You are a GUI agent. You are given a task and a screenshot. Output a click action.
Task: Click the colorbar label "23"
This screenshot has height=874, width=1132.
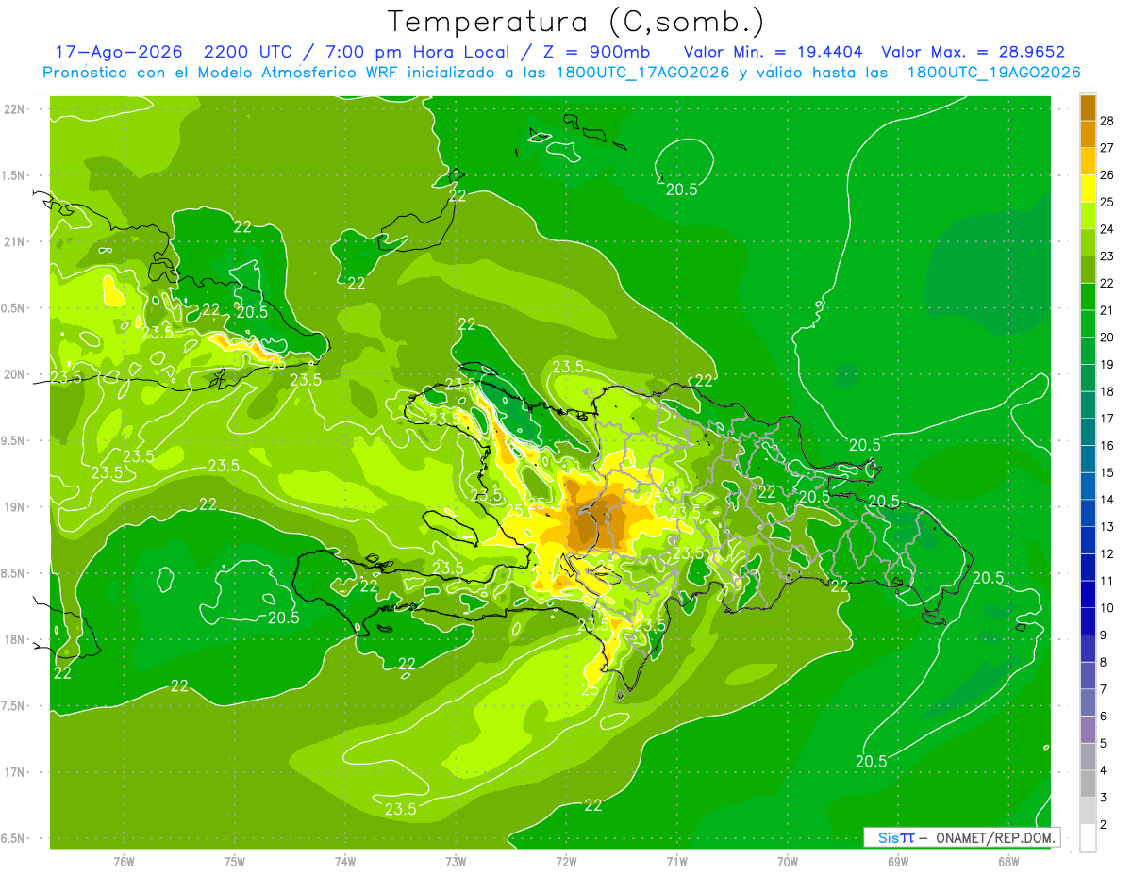(x=1107, y=256)
